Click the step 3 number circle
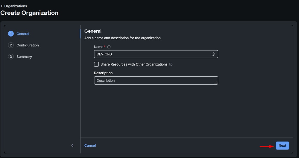The height and width of the screenshot is (158, 299). pyautogui.click(x=11, y=57)
